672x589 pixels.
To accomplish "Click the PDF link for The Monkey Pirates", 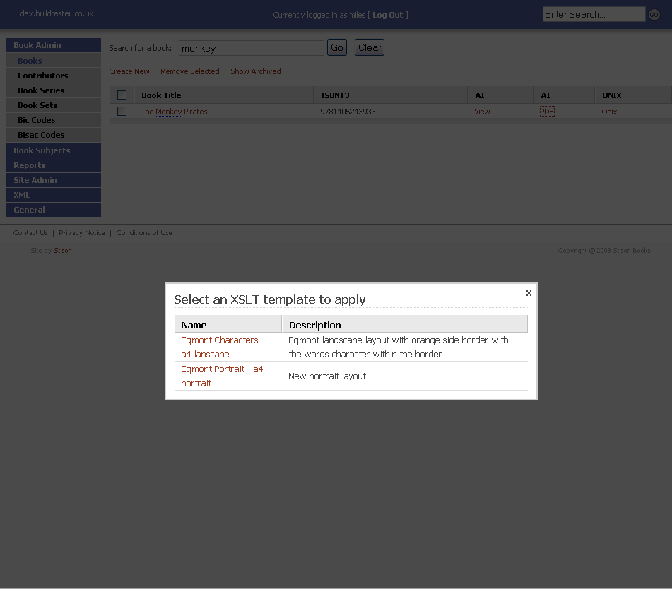I will [547, 112].
